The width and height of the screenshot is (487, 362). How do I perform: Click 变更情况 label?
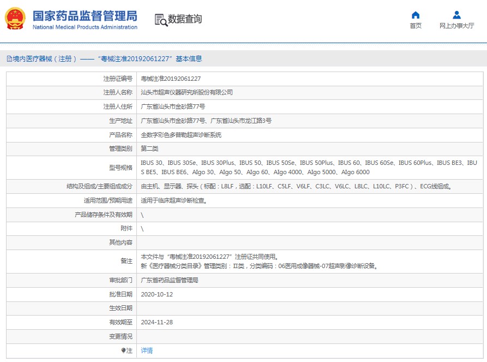coord(121,336)
